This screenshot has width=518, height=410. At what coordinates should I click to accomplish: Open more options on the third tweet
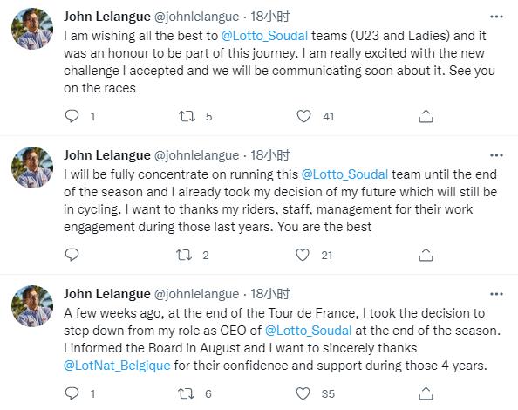[496, 294]
